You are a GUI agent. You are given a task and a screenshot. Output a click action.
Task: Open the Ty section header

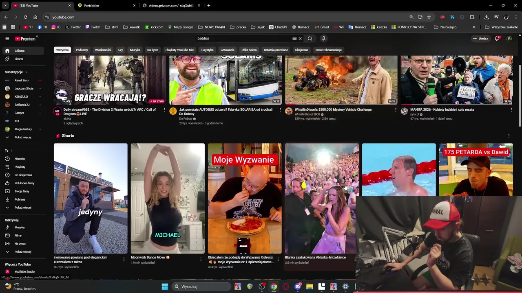click(9, 151)
